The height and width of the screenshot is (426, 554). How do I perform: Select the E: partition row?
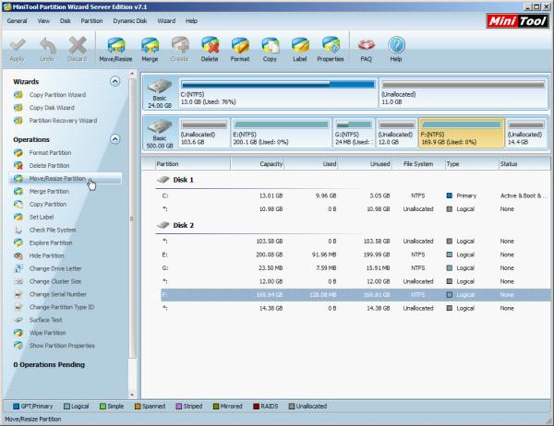click(x=354, y=254)
